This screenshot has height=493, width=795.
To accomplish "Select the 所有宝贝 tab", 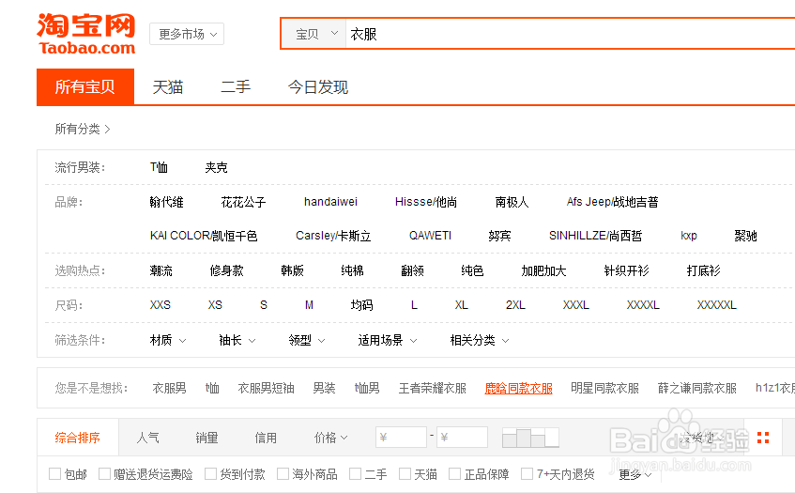I will pyautogui.click(x=85, y=86).
